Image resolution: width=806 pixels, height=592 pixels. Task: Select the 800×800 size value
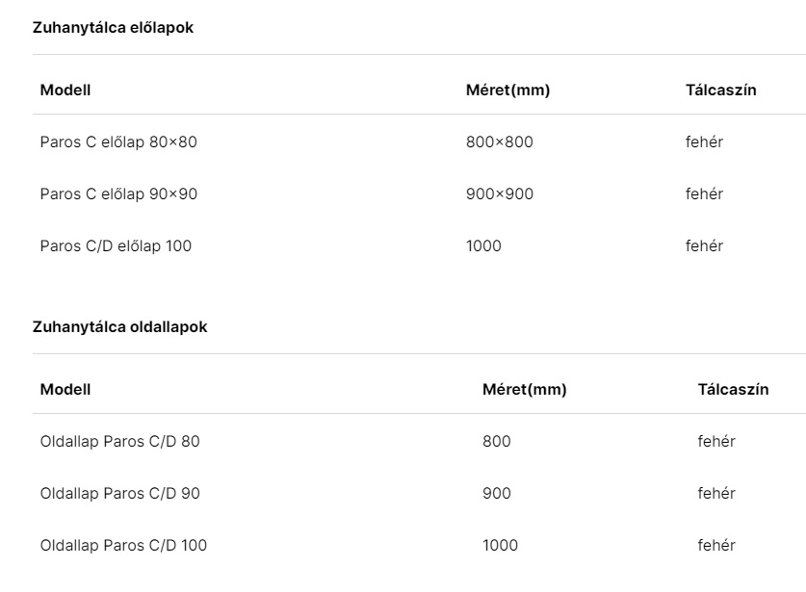pos(499,142)
